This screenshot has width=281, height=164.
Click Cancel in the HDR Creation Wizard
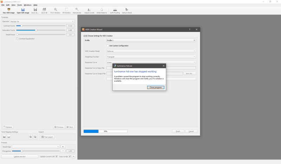point(191,131)
